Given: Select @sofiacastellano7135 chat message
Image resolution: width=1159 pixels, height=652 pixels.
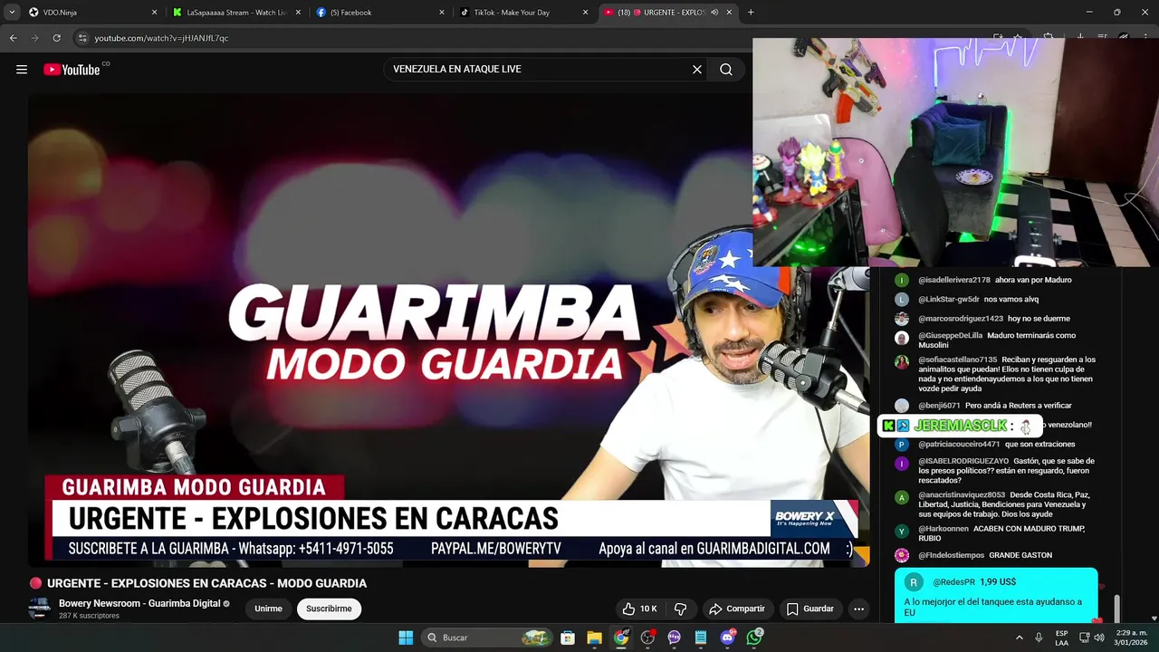Looking at the screenshot, I should point(996,374).
